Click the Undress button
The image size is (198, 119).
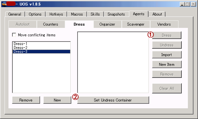pyautogui.click(x=167, y=45)
